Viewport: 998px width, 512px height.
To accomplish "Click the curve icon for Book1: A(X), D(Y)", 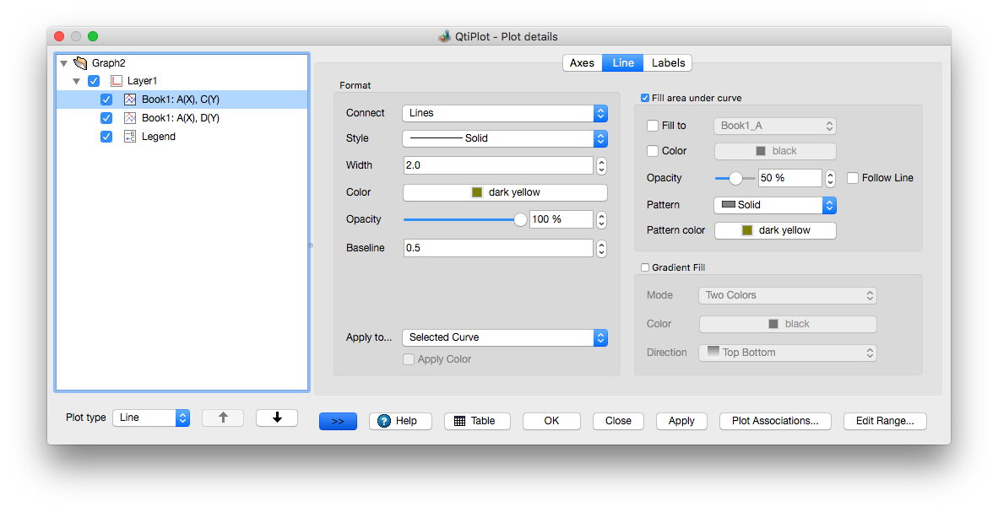I will 130,118.
